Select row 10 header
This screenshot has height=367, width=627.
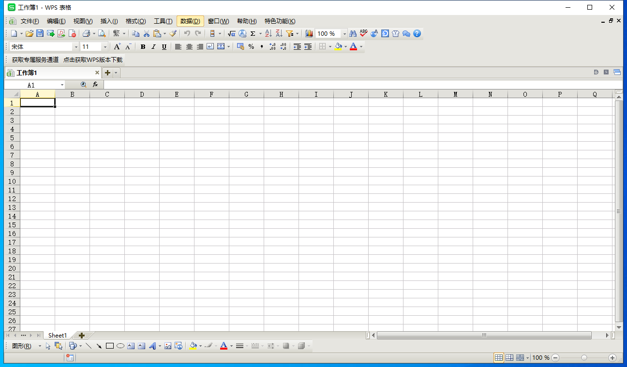point(12,181)
